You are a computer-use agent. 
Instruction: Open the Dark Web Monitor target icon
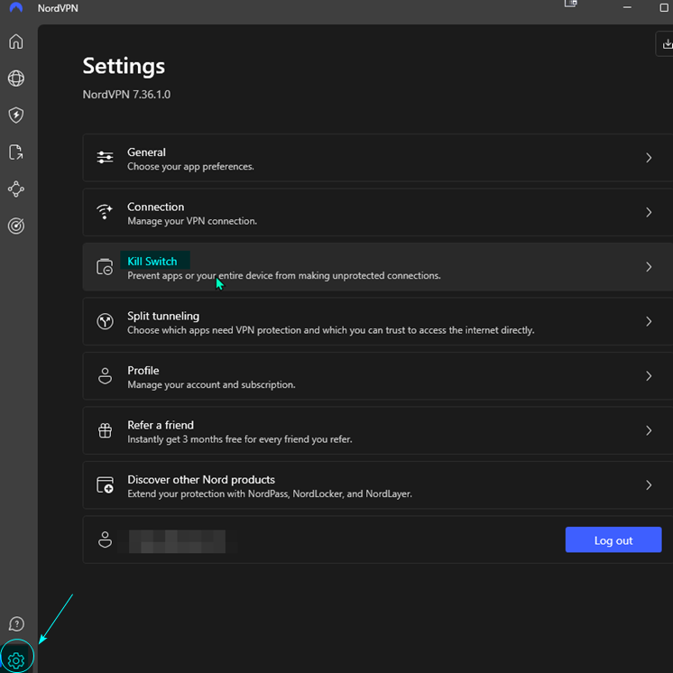click(16, 226)
